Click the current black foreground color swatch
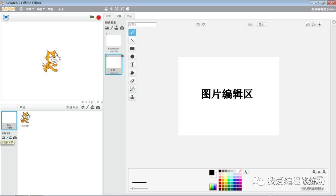The image size is (336, 196). [x=212, y=173]
